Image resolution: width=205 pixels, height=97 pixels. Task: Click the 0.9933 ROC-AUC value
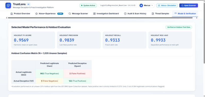coord(158,40)
